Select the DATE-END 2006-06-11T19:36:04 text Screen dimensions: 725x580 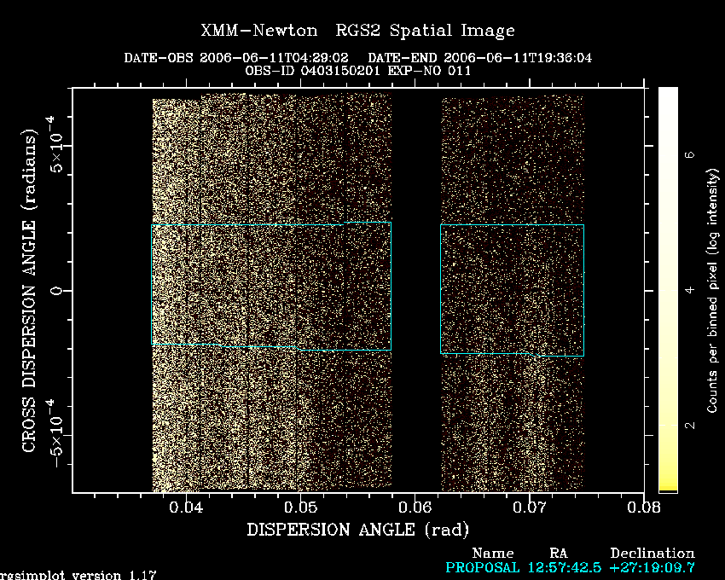(479, 58)
